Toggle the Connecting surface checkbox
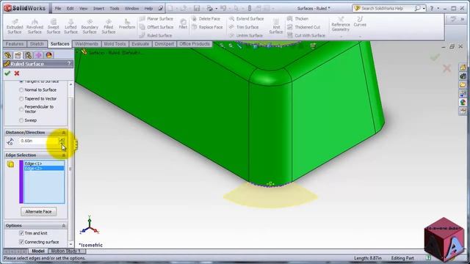The image size is (470, 264). tap(21, 241)
